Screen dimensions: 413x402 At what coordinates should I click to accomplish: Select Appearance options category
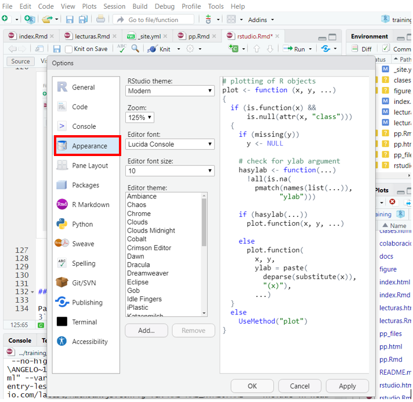pyautogui.click(x=87, y=146)
